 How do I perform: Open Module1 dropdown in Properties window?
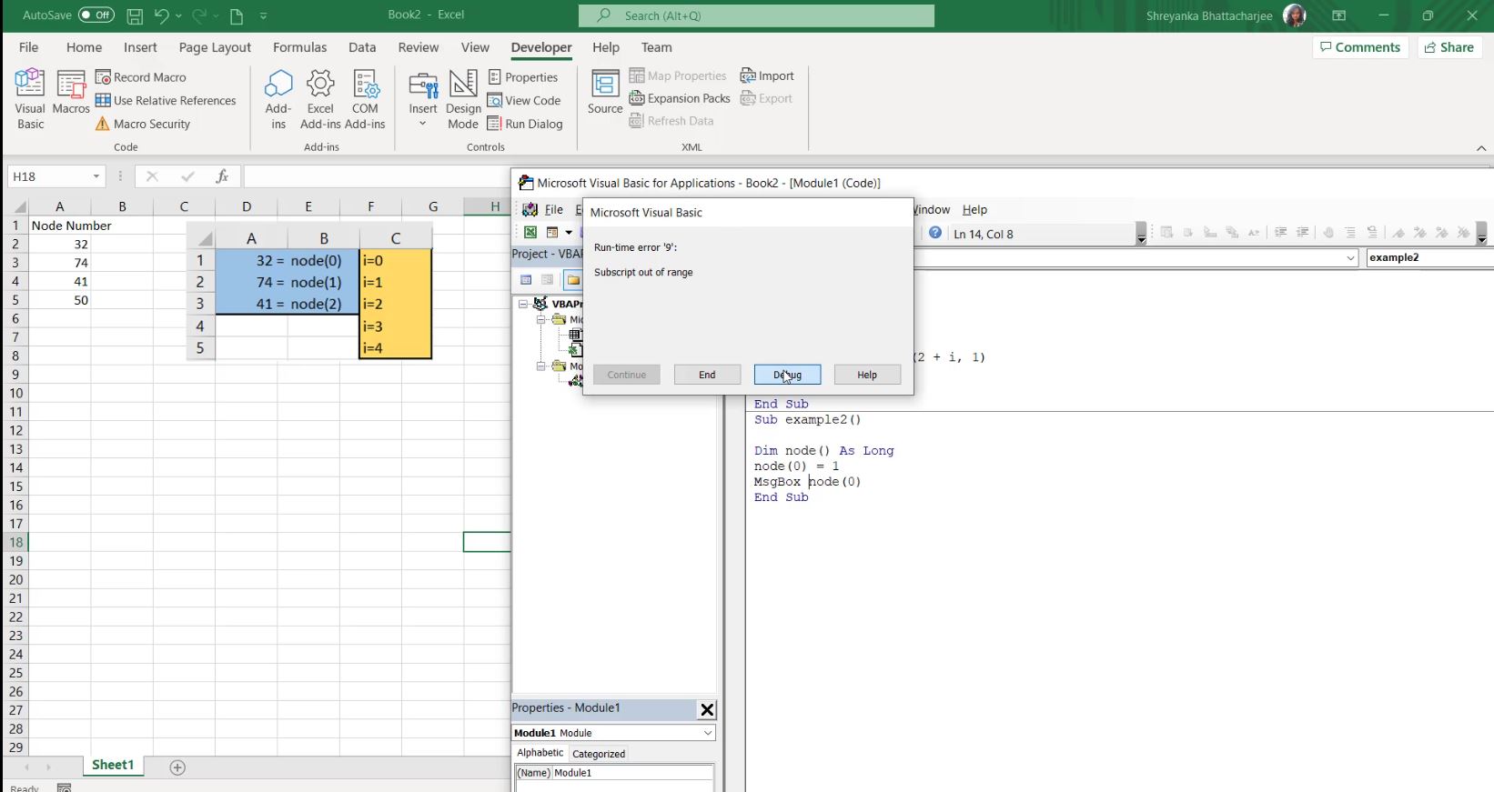pos(708,733)
